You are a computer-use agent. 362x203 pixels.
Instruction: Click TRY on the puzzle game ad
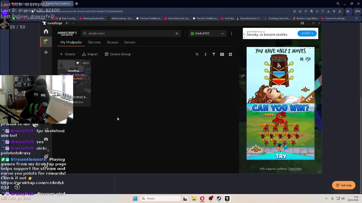(309, 98)
